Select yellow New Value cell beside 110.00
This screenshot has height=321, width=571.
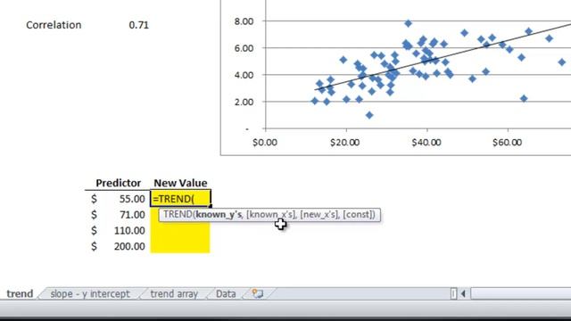[180, 230]
